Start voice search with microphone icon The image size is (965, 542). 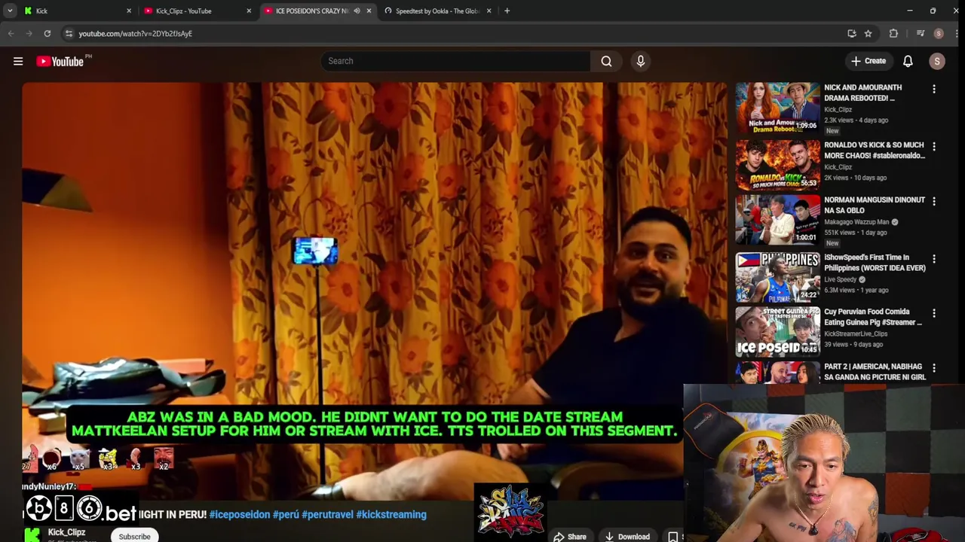pyautogui.click(x=641, y=61)
